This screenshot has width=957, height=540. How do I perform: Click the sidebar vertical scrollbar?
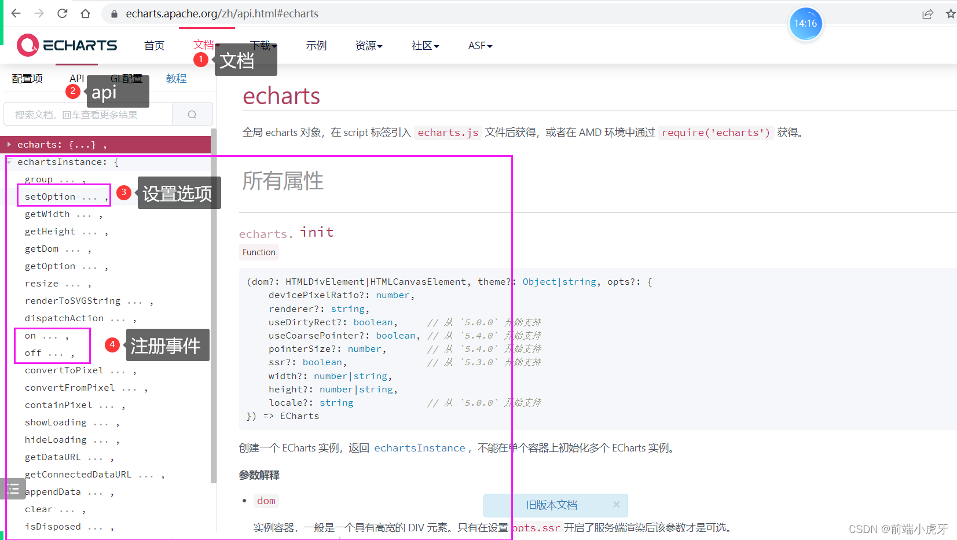[214, 307]
